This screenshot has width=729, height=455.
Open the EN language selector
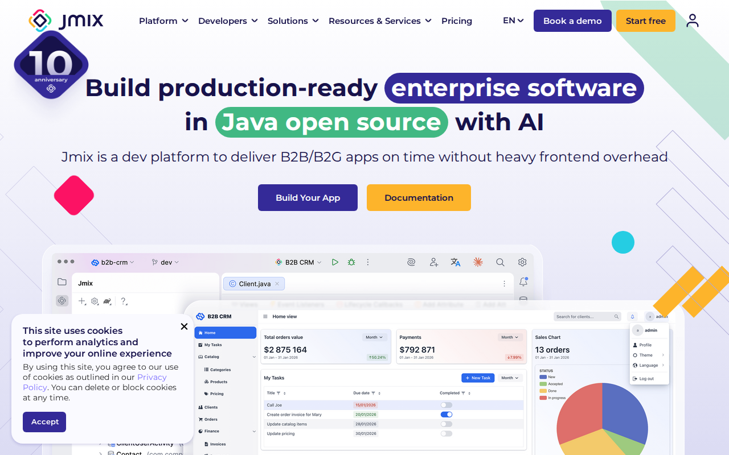[513, 20]
